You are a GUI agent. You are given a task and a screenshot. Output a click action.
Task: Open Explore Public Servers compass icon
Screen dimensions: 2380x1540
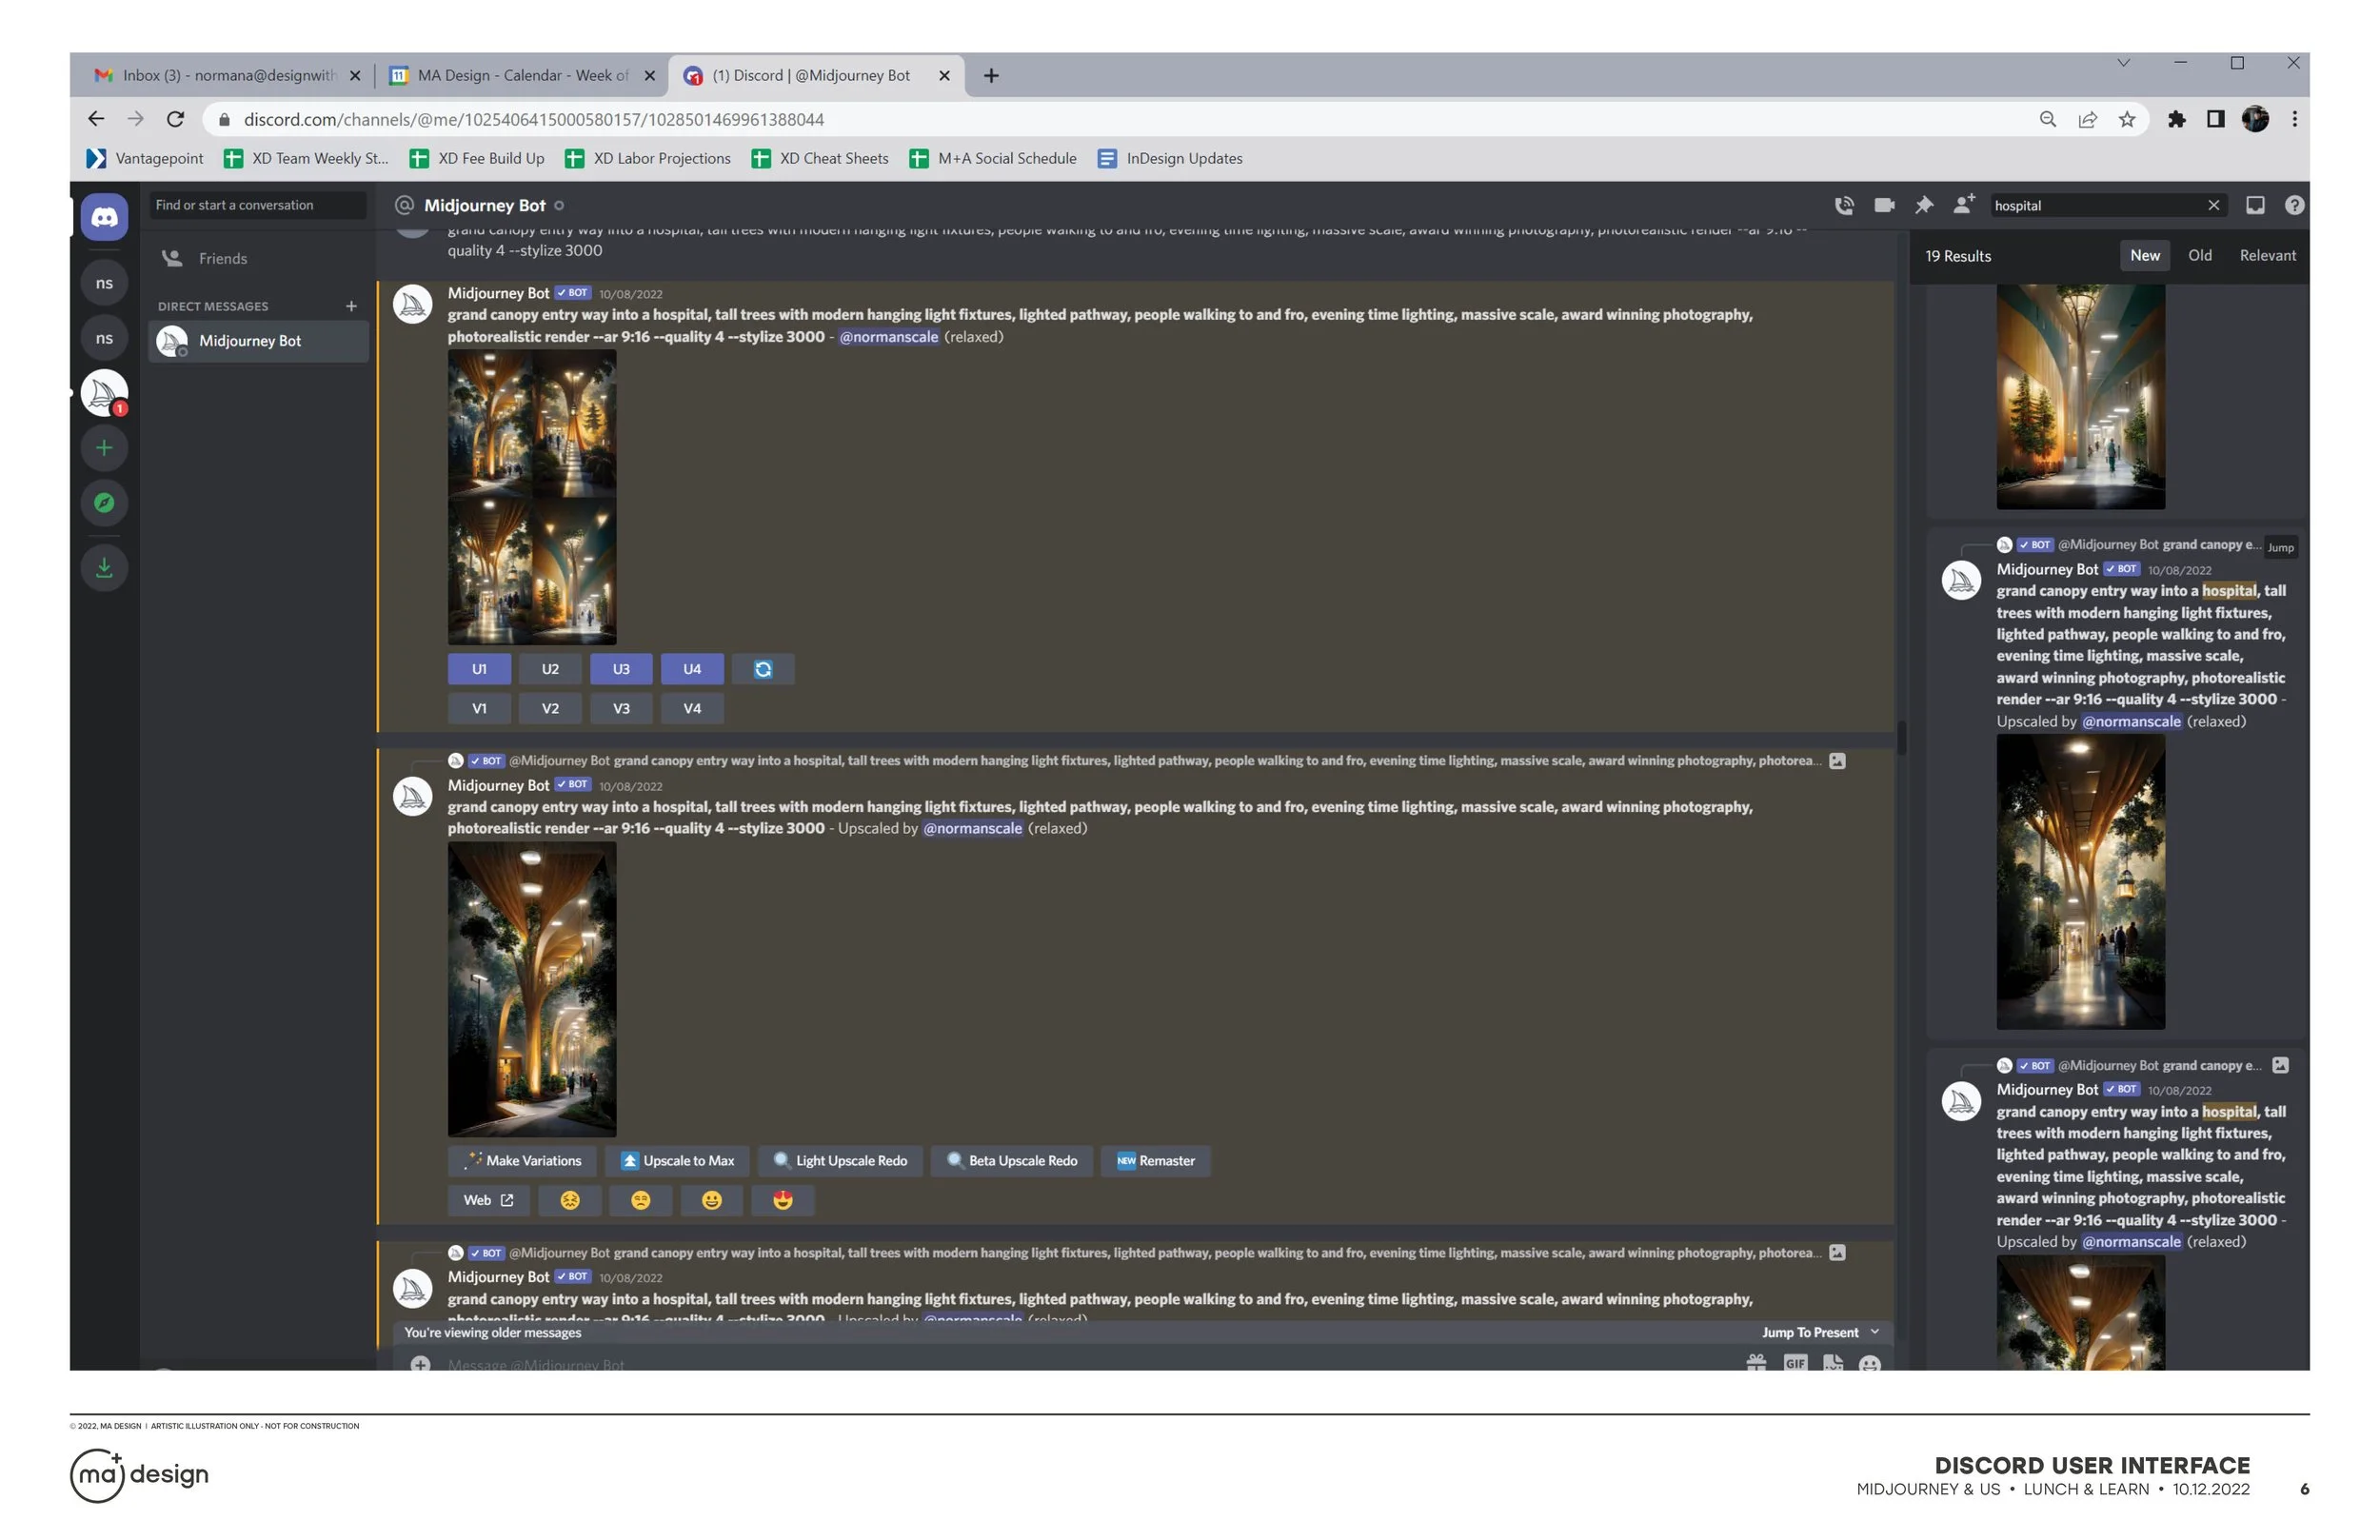pyautogui.click(x=104, y=503)
